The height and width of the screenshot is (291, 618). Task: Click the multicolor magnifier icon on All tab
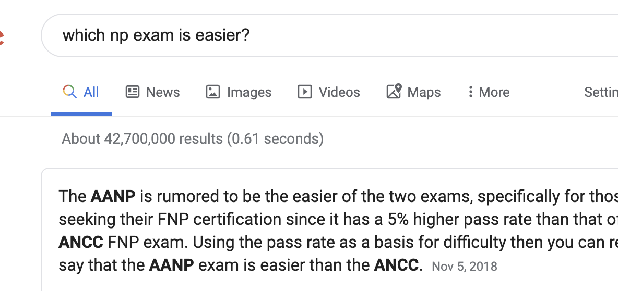pyautogui.click(x=70, y=92)
